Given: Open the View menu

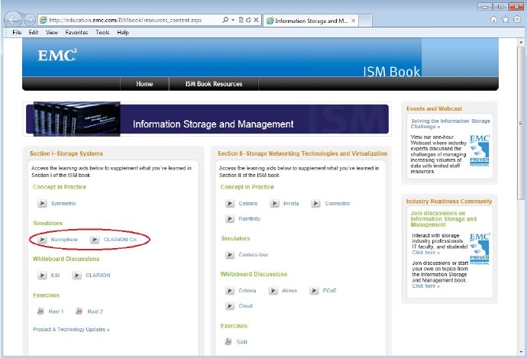Looking at the screenshot, I should tap(52, 33).
